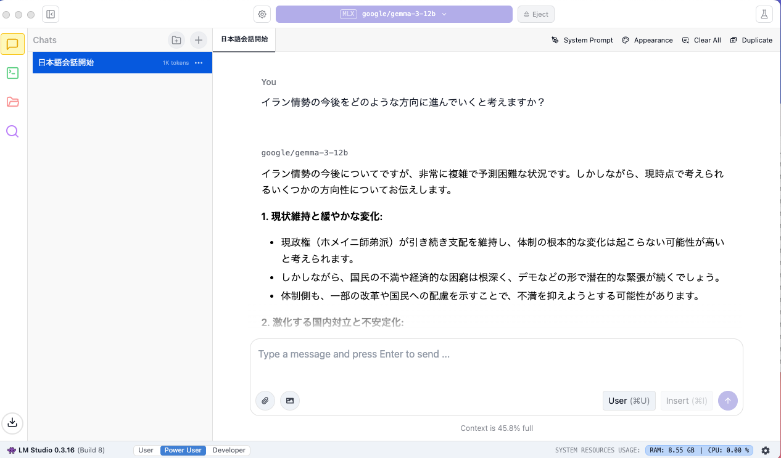Click the Context is 45.8% full text
Image resolution: width=781 pixels, height=458 pixels.
(497, 428)
